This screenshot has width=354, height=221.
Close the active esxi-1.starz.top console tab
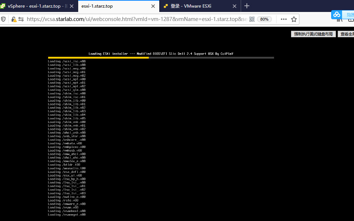click(x=153, y=6)
